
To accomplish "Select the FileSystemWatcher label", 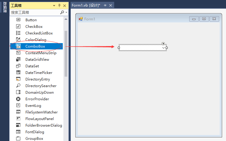I will (42, 112).
